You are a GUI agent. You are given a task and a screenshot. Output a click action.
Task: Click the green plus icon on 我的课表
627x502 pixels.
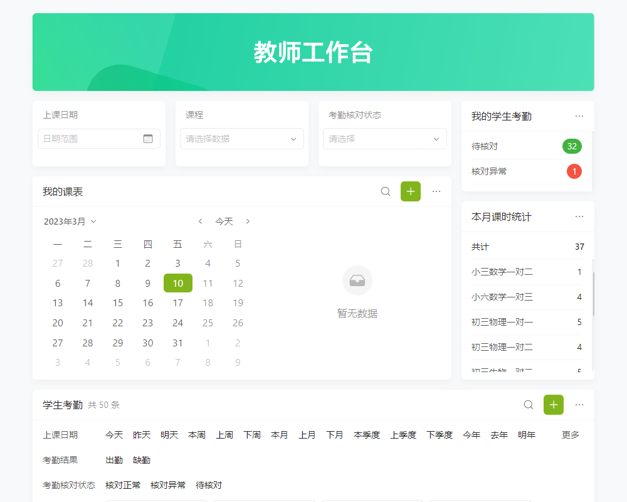(x=411, y=191)
